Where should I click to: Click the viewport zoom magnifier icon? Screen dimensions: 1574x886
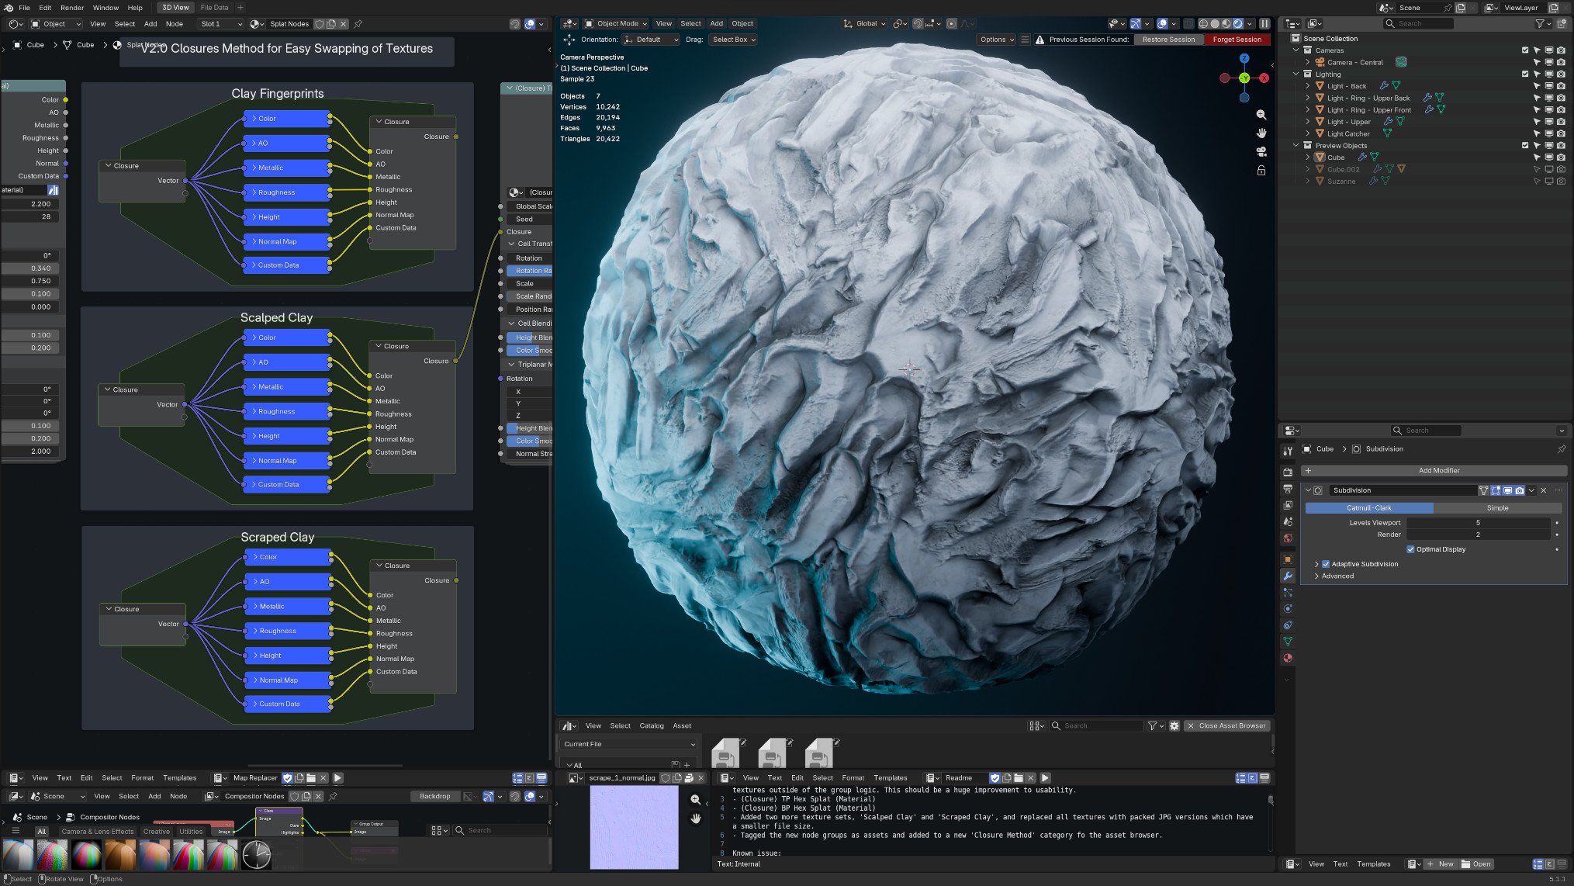(1261, 115)
